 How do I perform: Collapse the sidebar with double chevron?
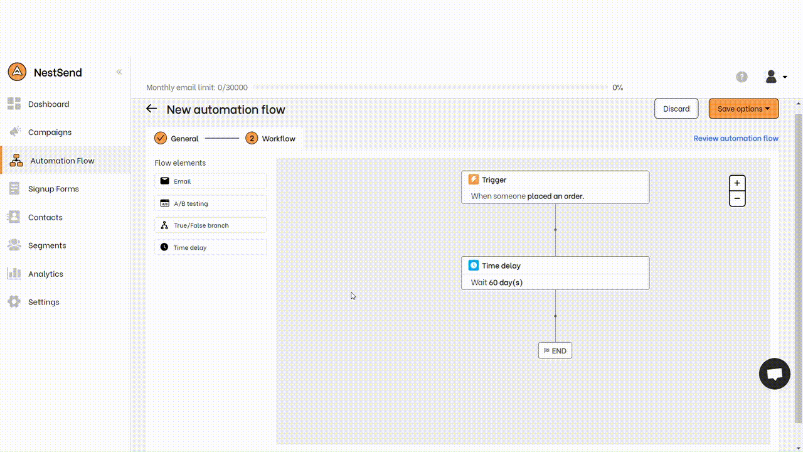point(119,72)
